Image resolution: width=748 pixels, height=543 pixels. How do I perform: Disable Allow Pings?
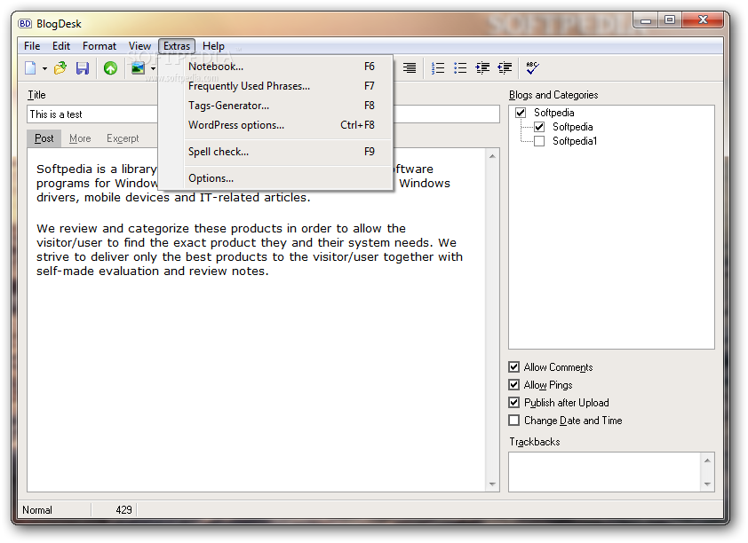513,384
